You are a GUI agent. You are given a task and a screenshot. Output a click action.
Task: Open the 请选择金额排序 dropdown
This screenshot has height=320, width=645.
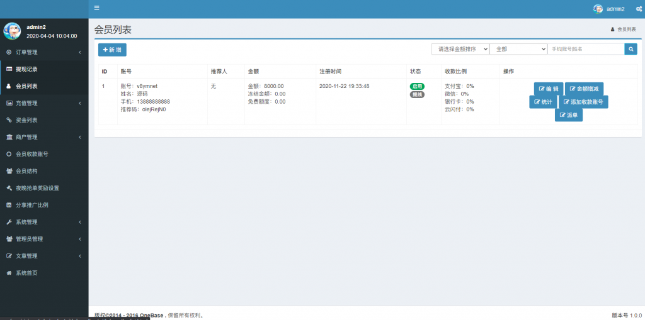[460, 49]
